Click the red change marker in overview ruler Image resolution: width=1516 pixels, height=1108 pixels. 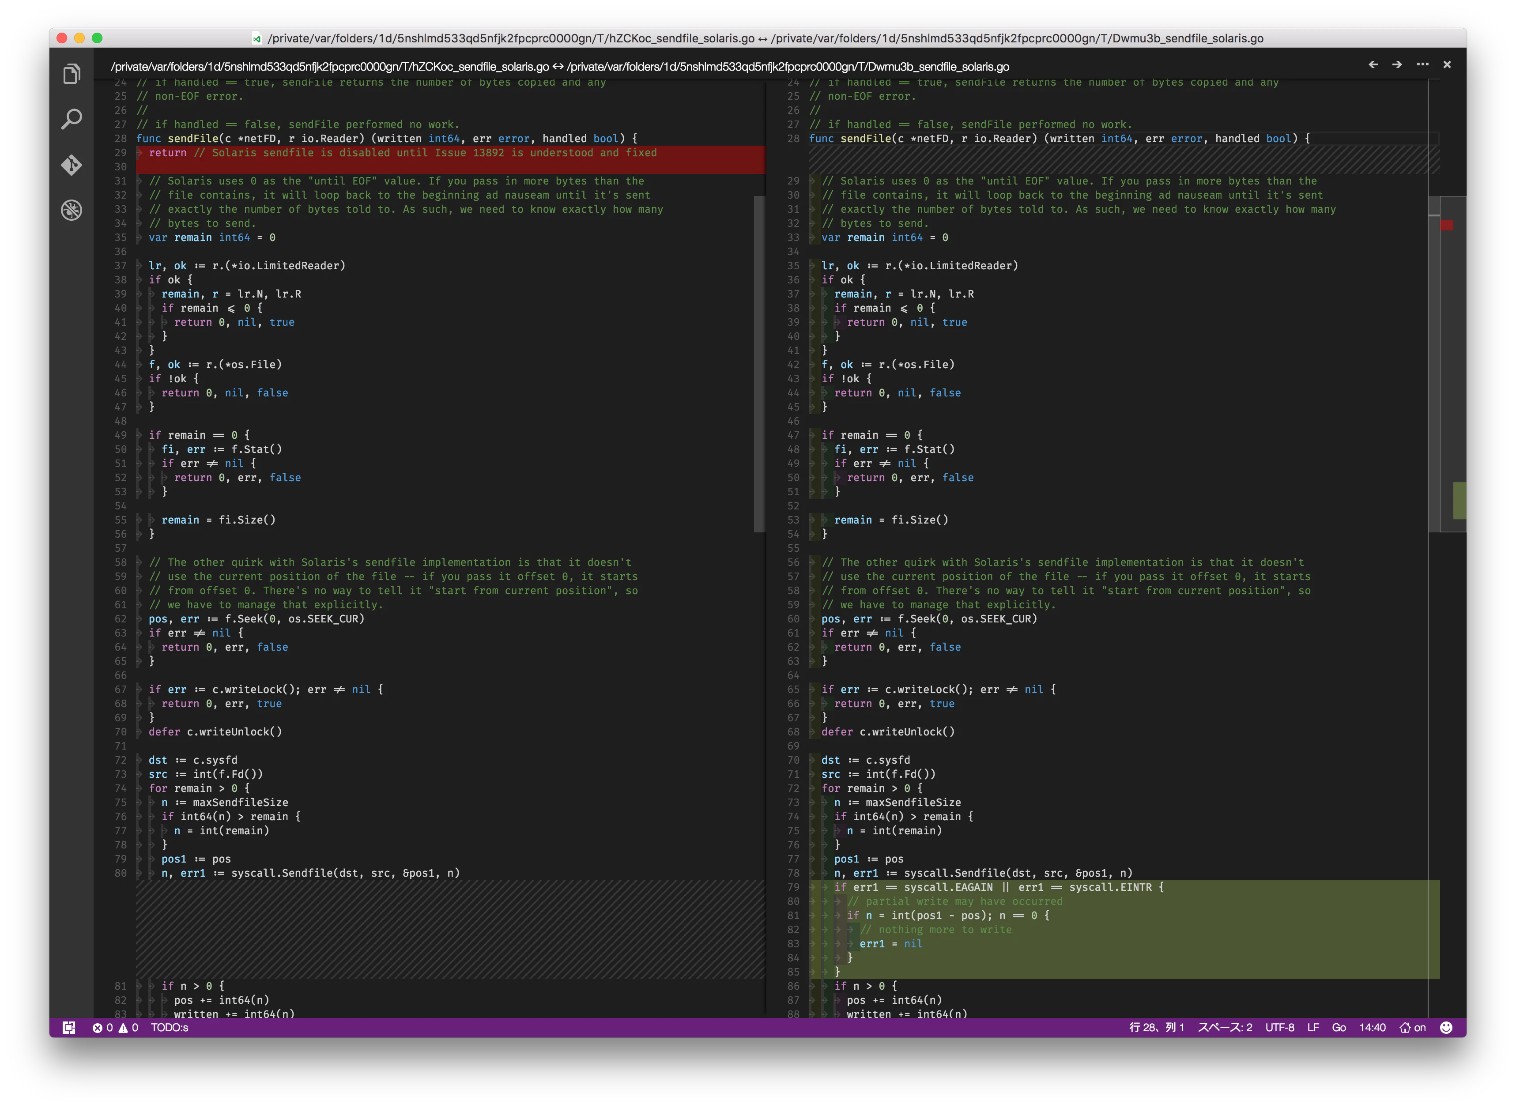[1447, 226]
